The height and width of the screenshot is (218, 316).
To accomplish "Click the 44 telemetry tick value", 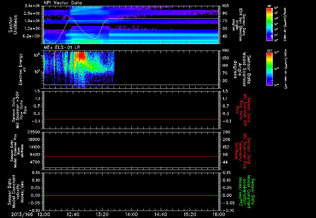I will point(225,162).
